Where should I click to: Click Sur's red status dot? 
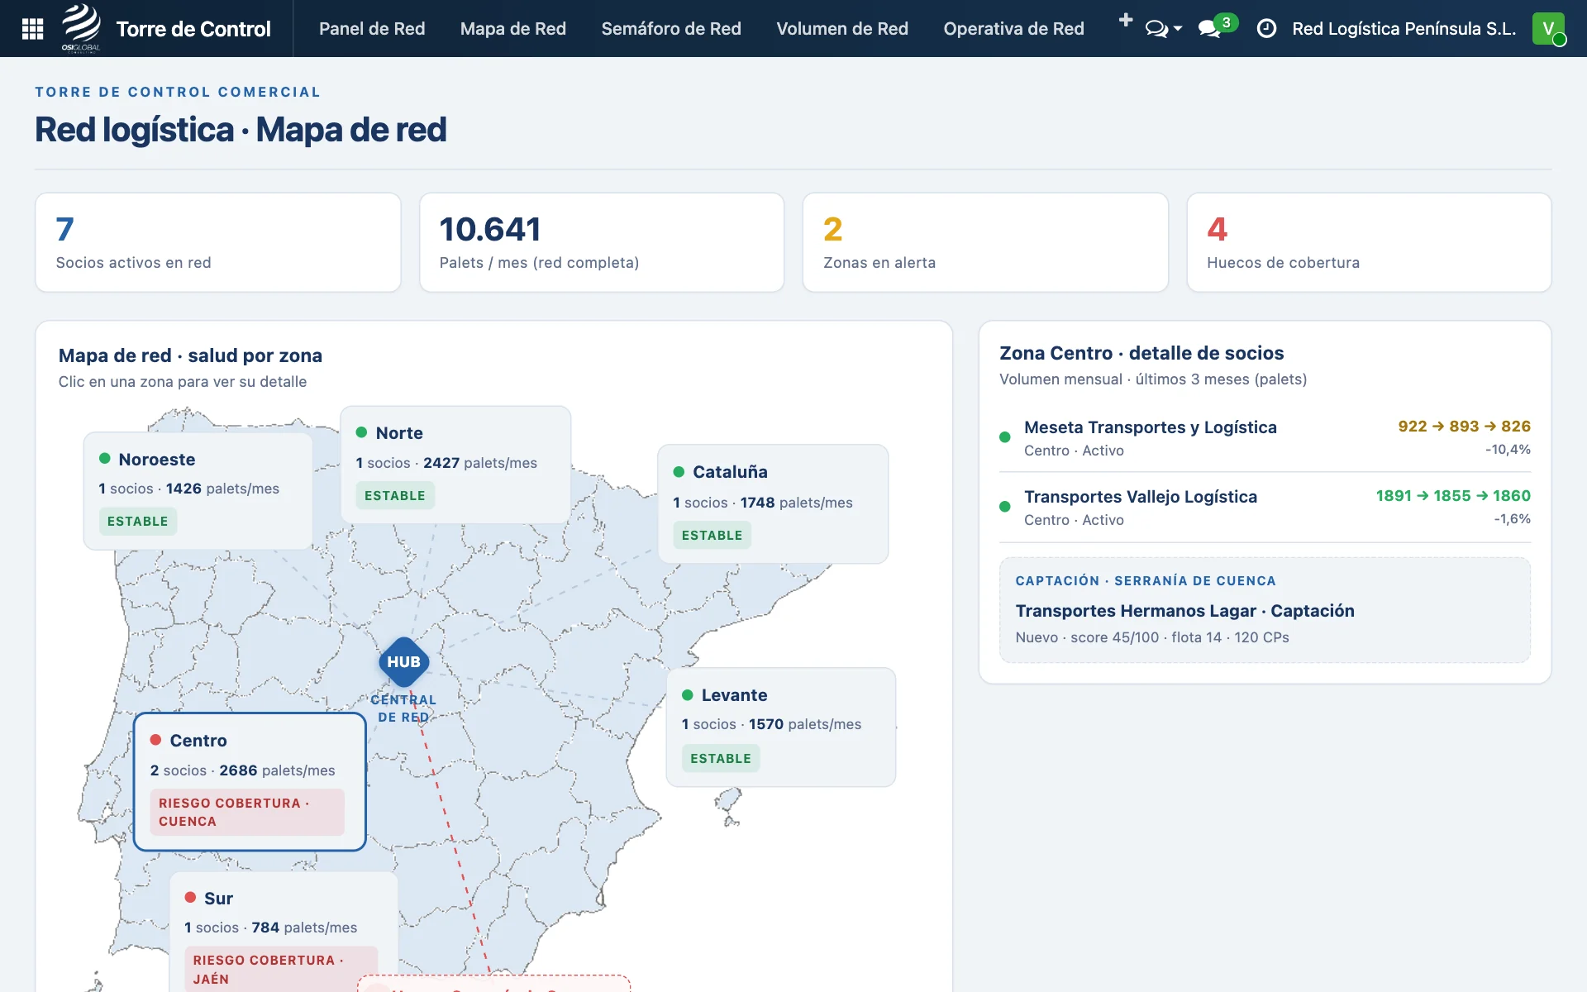[190, 898]
